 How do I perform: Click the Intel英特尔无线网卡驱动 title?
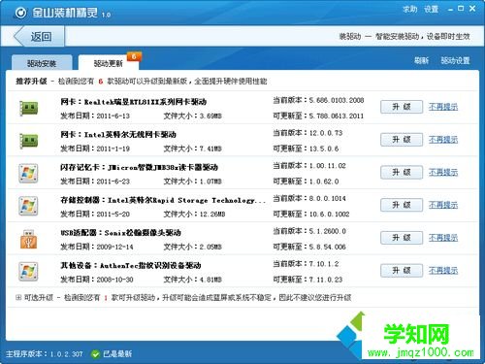[118, 135]
